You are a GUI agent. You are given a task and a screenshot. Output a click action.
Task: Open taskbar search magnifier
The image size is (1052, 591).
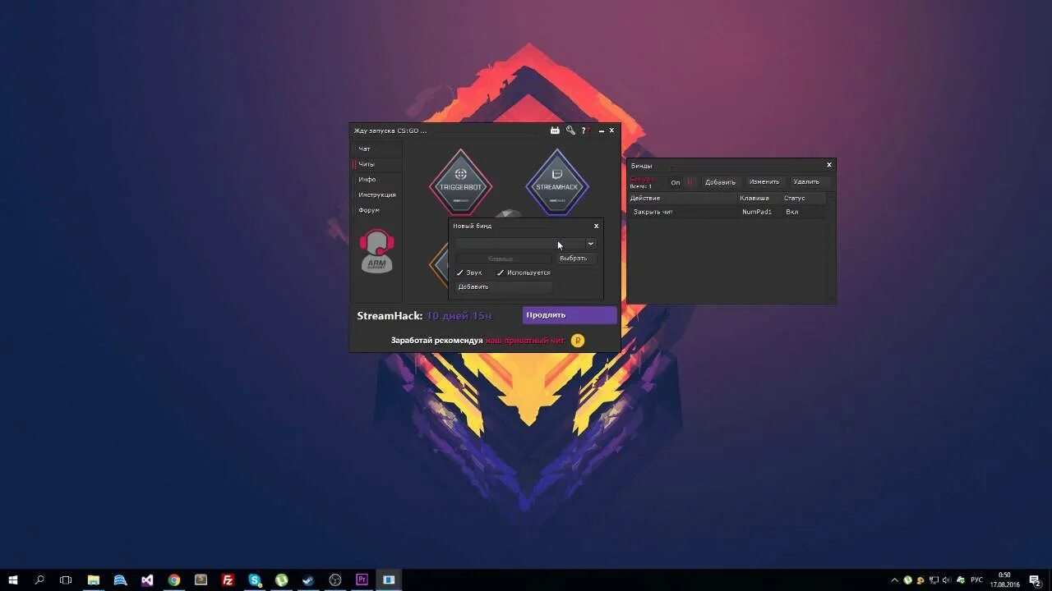(x=39, y=580)
